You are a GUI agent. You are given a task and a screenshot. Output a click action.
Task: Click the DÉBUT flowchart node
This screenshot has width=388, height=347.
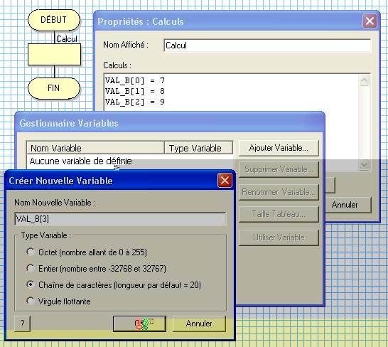click(x=54, y=20)
